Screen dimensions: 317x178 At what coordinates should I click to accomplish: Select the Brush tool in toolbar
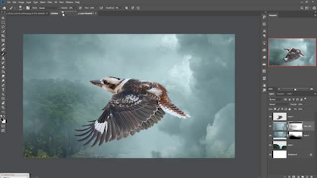3,54
